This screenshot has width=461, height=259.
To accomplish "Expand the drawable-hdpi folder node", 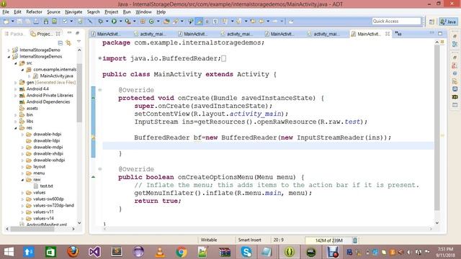I will point(22,135).
